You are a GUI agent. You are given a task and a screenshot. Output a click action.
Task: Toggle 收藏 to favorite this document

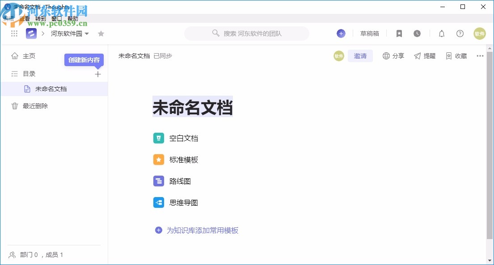point(450,55)
